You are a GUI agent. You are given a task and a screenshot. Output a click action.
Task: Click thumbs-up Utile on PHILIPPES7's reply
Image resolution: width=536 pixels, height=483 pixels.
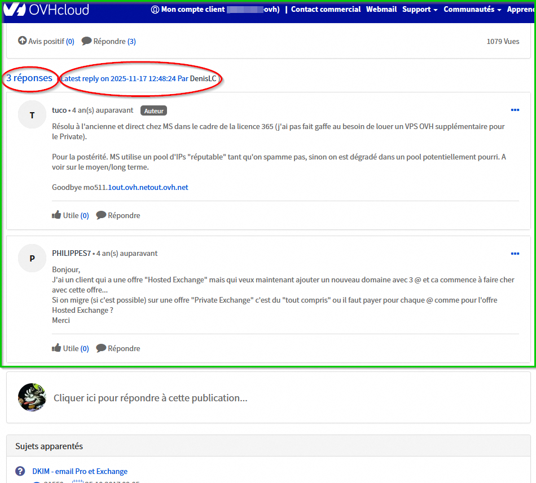click(56, 348)
